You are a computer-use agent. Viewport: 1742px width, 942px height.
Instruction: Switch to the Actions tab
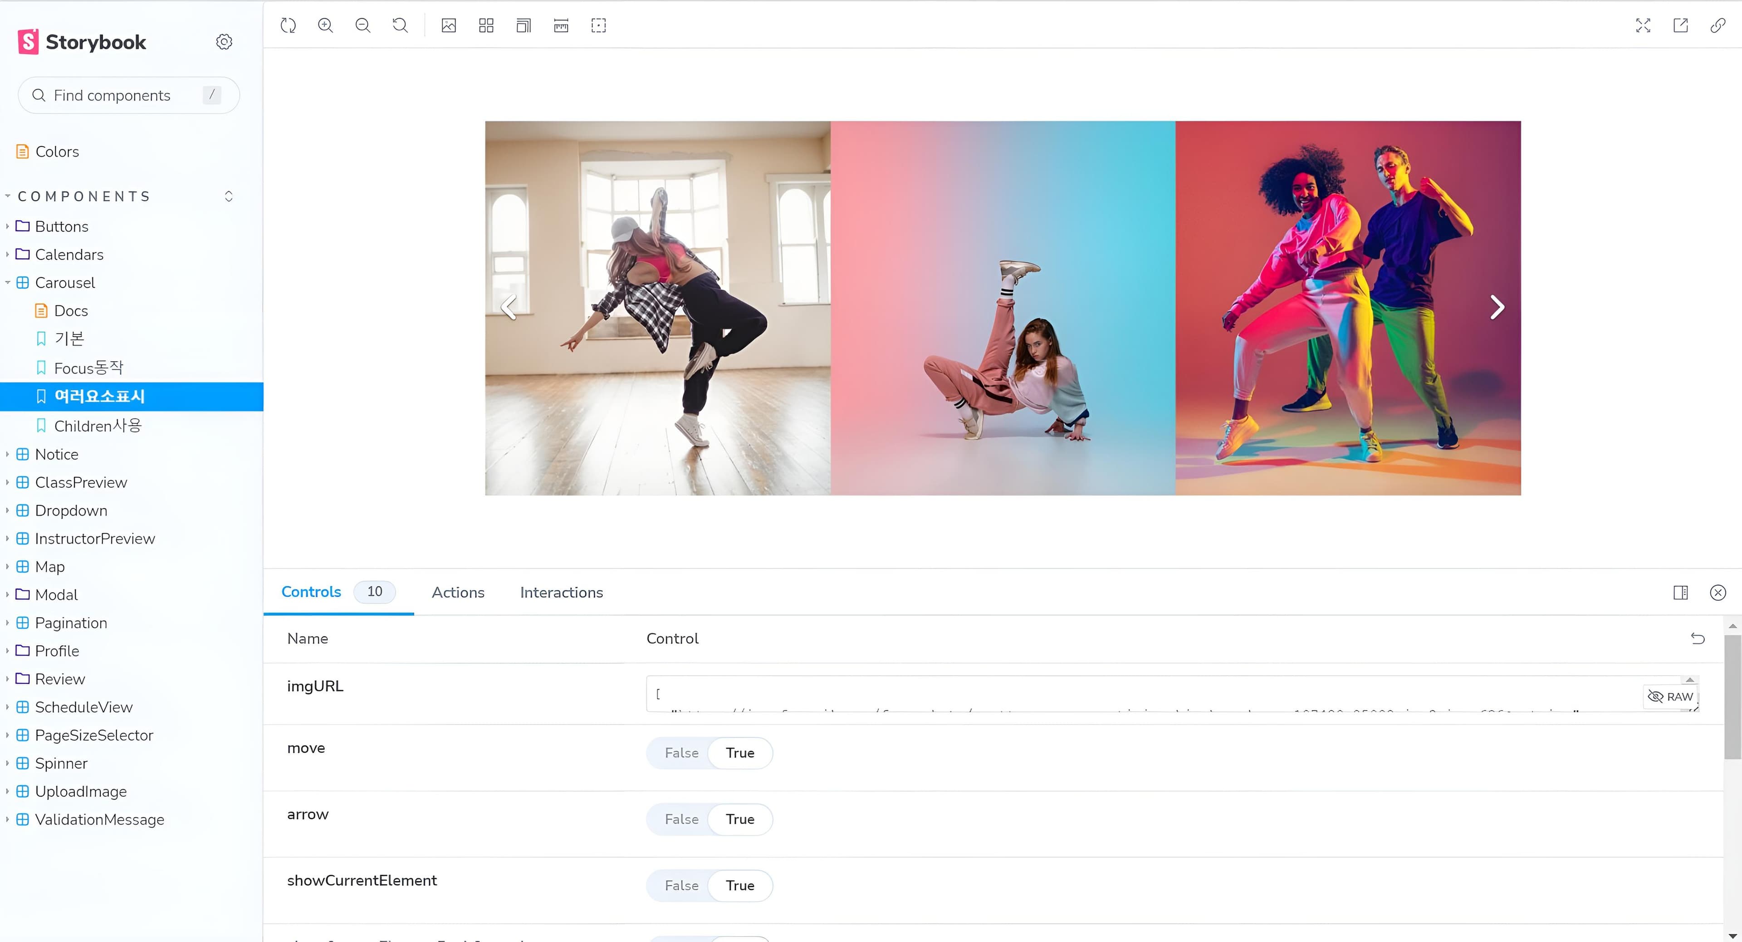(x=458, y=593)
